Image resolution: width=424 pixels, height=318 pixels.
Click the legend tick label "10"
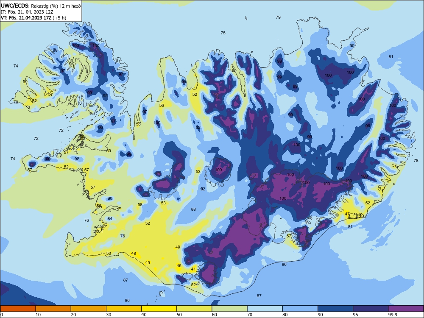[x=38, y=315]
